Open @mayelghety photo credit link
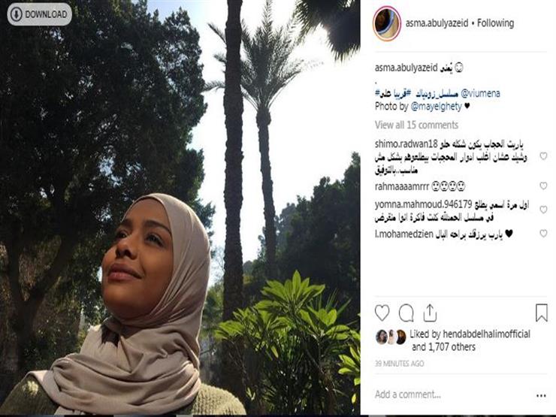 click(436, 107)
